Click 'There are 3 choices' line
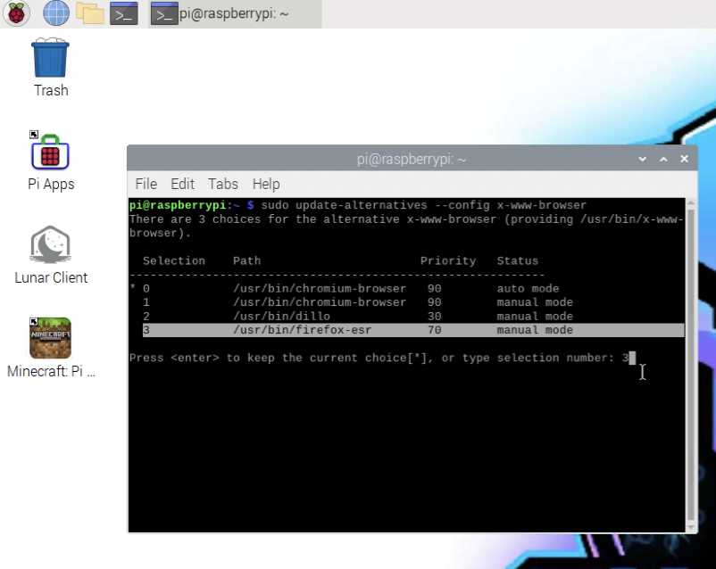 pos(406,219)
